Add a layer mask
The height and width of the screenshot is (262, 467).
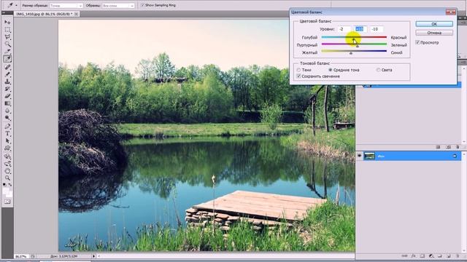pyautogui.click(x=422, y=255)
